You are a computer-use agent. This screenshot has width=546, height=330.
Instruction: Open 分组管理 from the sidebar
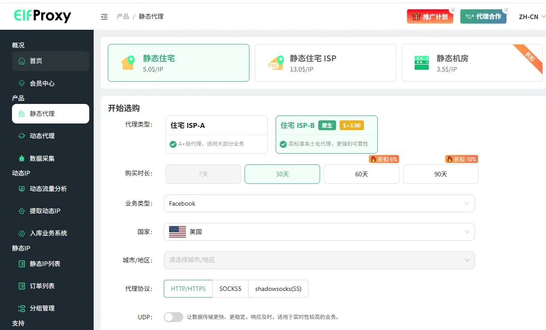[x=38, y=308]
